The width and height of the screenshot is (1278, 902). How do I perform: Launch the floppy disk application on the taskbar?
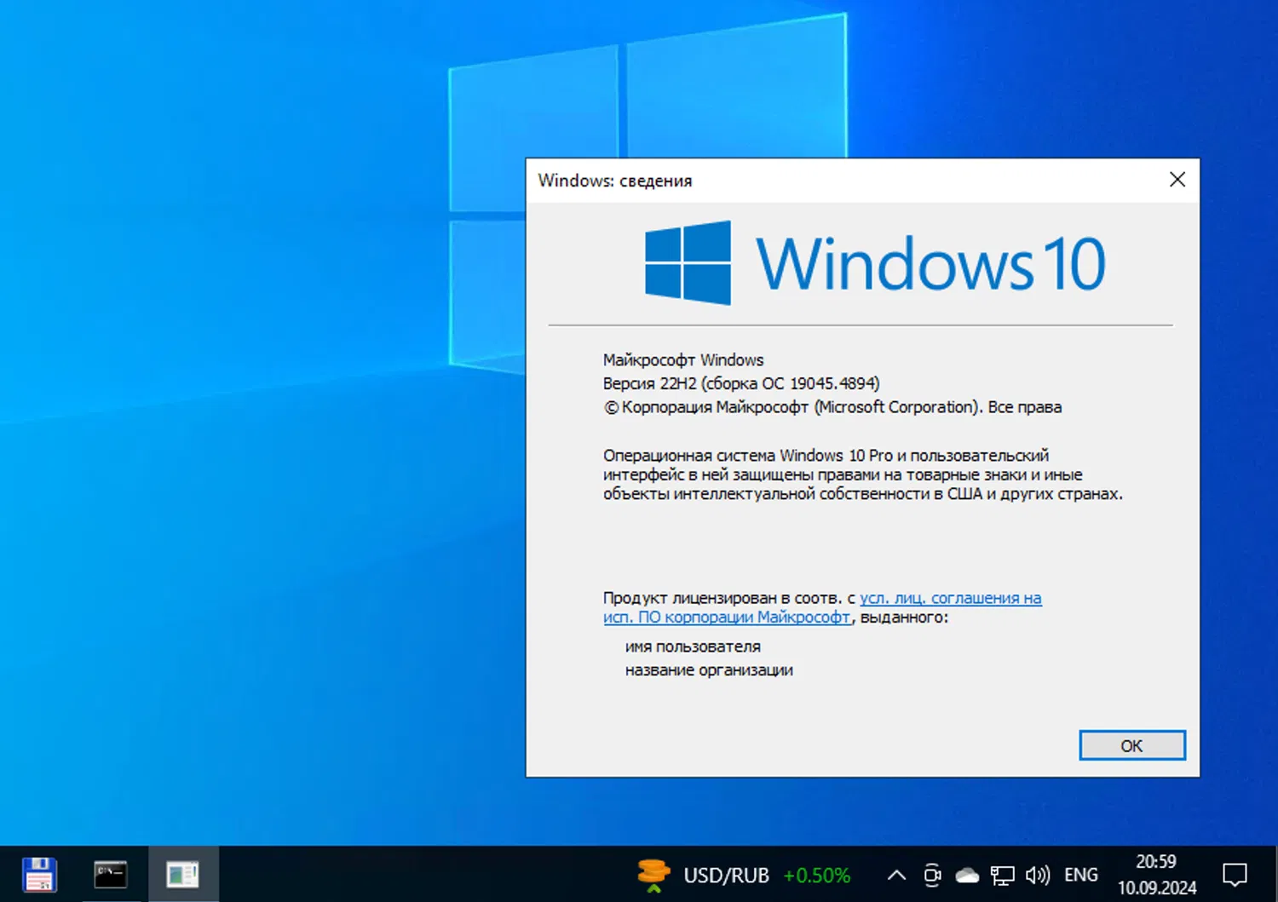(x=38, y=874)
